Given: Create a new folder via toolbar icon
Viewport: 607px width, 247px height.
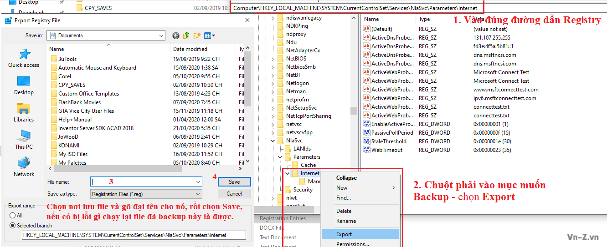Looking at the screenshot, I should pos(197,35).
